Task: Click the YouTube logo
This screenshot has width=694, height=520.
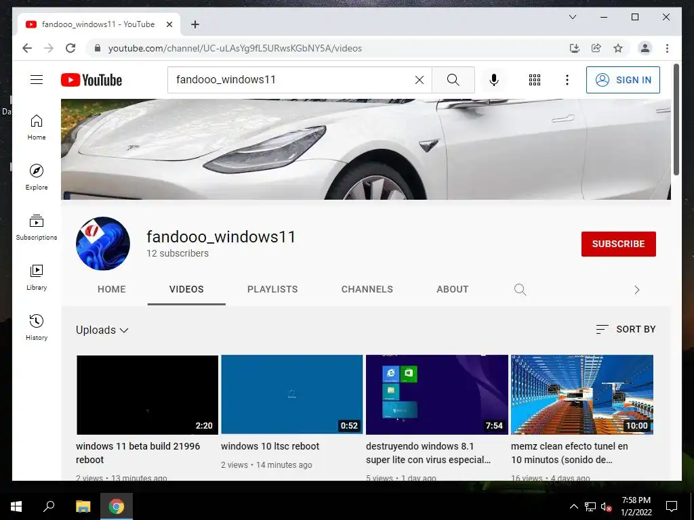Action: [91, 80]
